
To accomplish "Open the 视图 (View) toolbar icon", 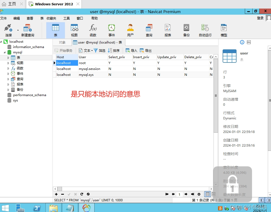I will tap(74, 30).
